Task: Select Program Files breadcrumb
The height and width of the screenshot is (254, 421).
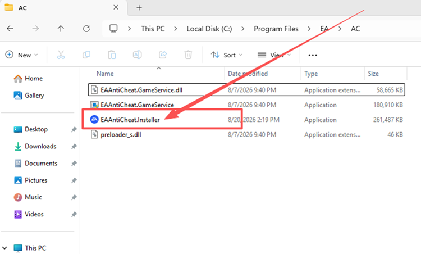Action: [x=276, y=29]
